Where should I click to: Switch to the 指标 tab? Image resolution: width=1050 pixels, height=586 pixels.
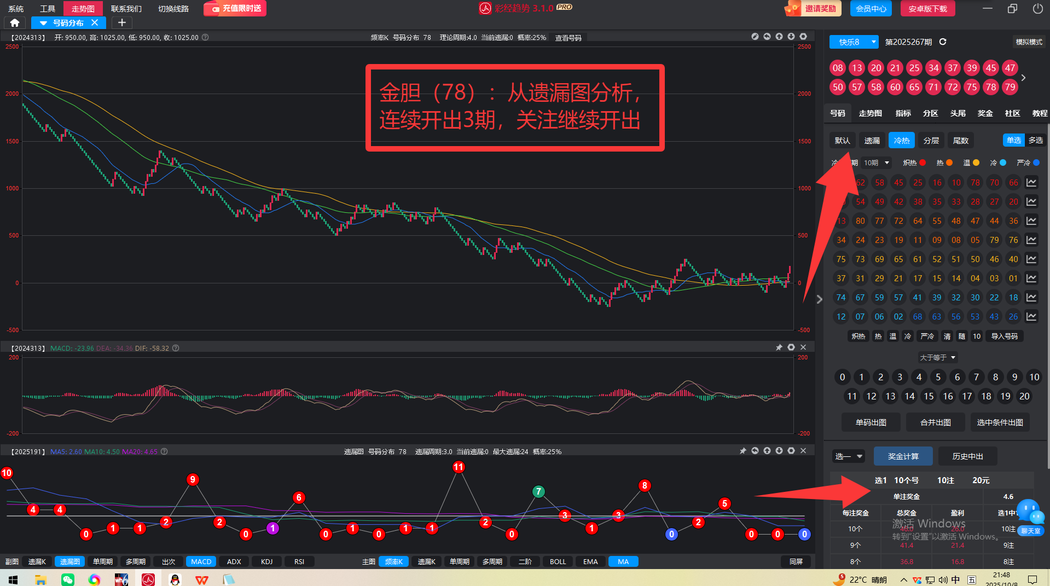click(x=903, y=113)
